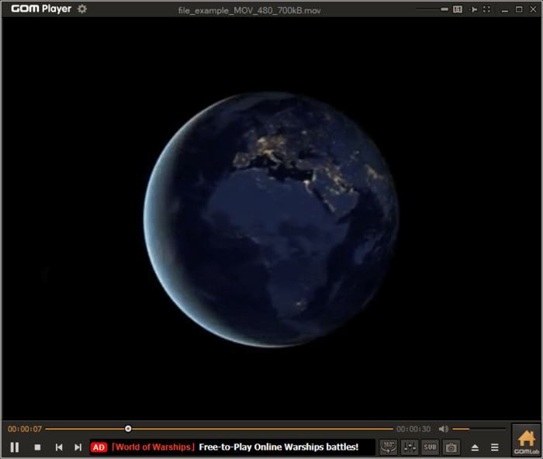543x459 pixels.
Task: Click the GOM Player logo menu
Action: pos(40,9)
